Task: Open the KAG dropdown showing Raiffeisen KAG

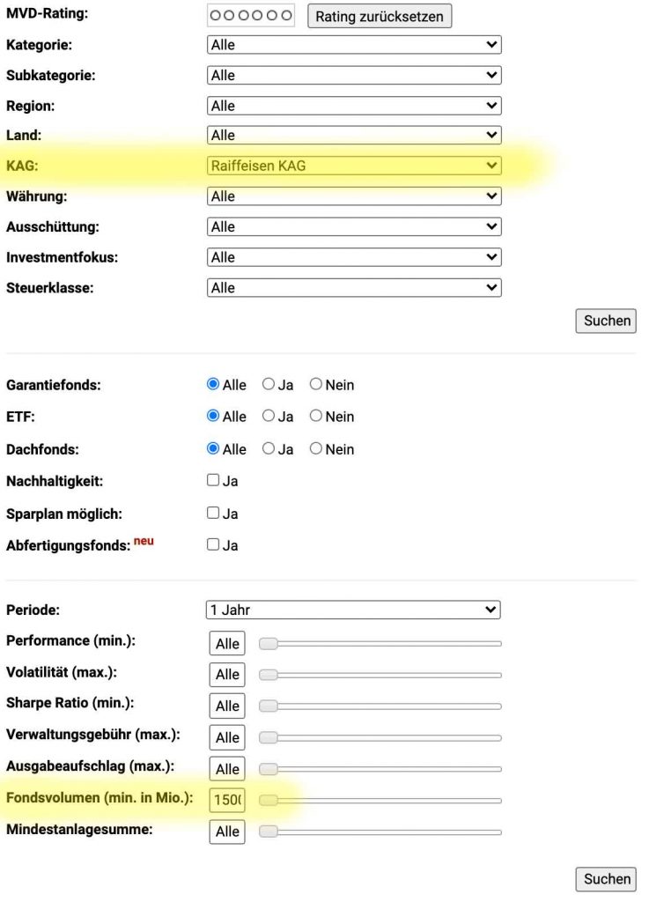Action: pos(354,166)
